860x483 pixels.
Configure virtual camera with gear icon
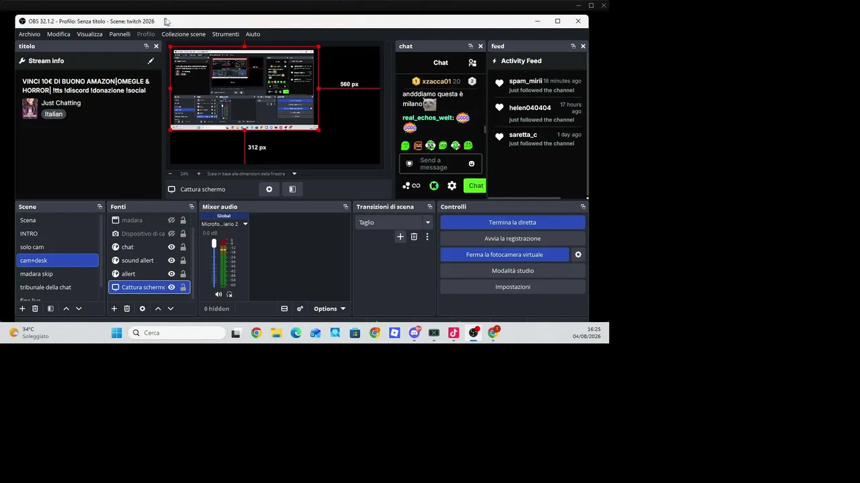[x=578, y=255]
